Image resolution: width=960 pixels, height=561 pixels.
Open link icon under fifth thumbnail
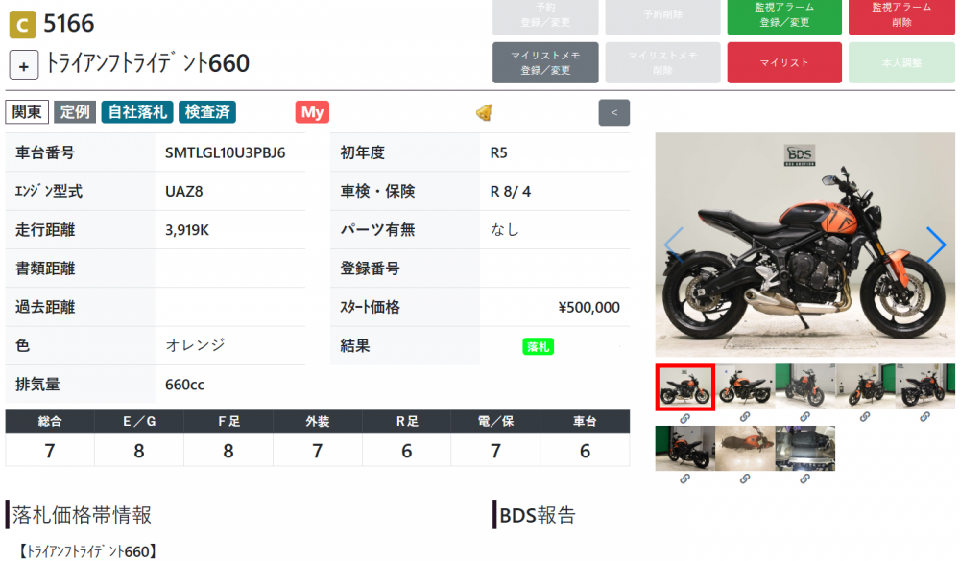click(x=924, y=416)
